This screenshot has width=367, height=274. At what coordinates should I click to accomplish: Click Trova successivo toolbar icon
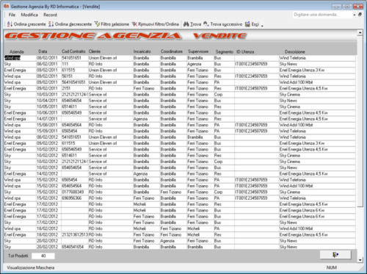pyautogui.click(x=206, y=24)
